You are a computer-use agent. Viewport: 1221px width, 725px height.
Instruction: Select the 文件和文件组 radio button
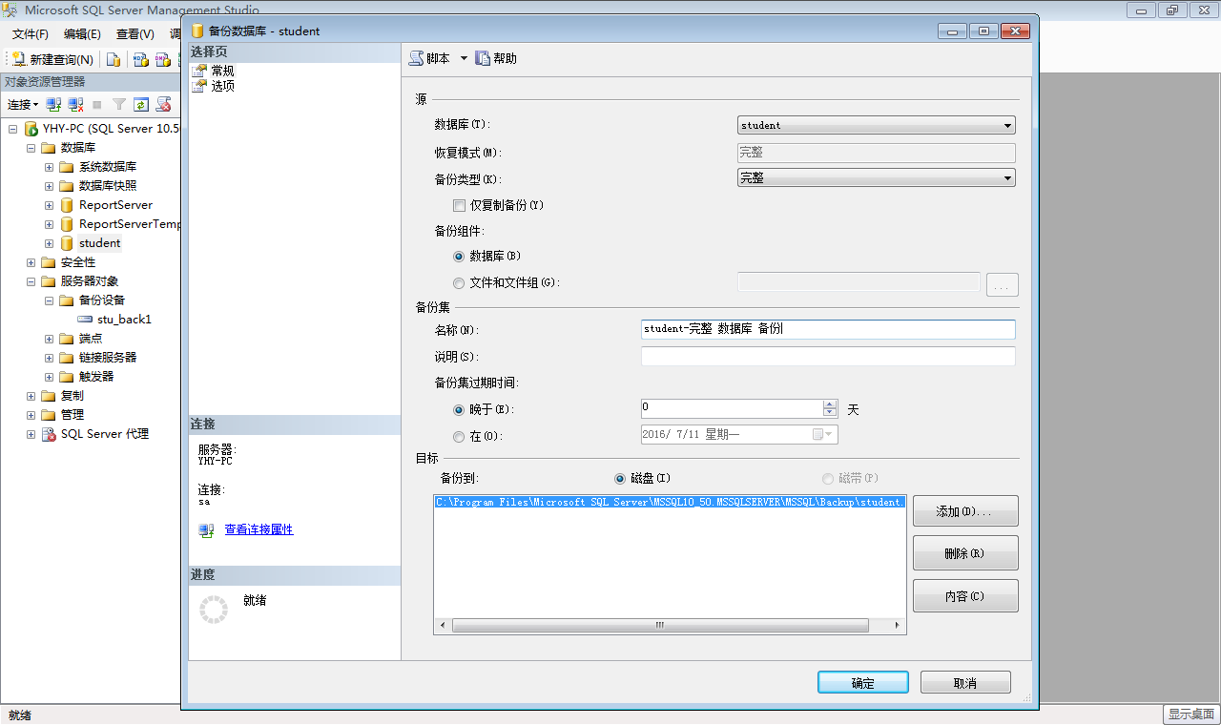click(459, 283)
